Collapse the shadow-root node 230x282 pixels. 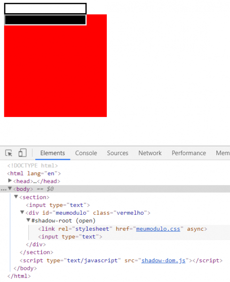click(28, 220)
